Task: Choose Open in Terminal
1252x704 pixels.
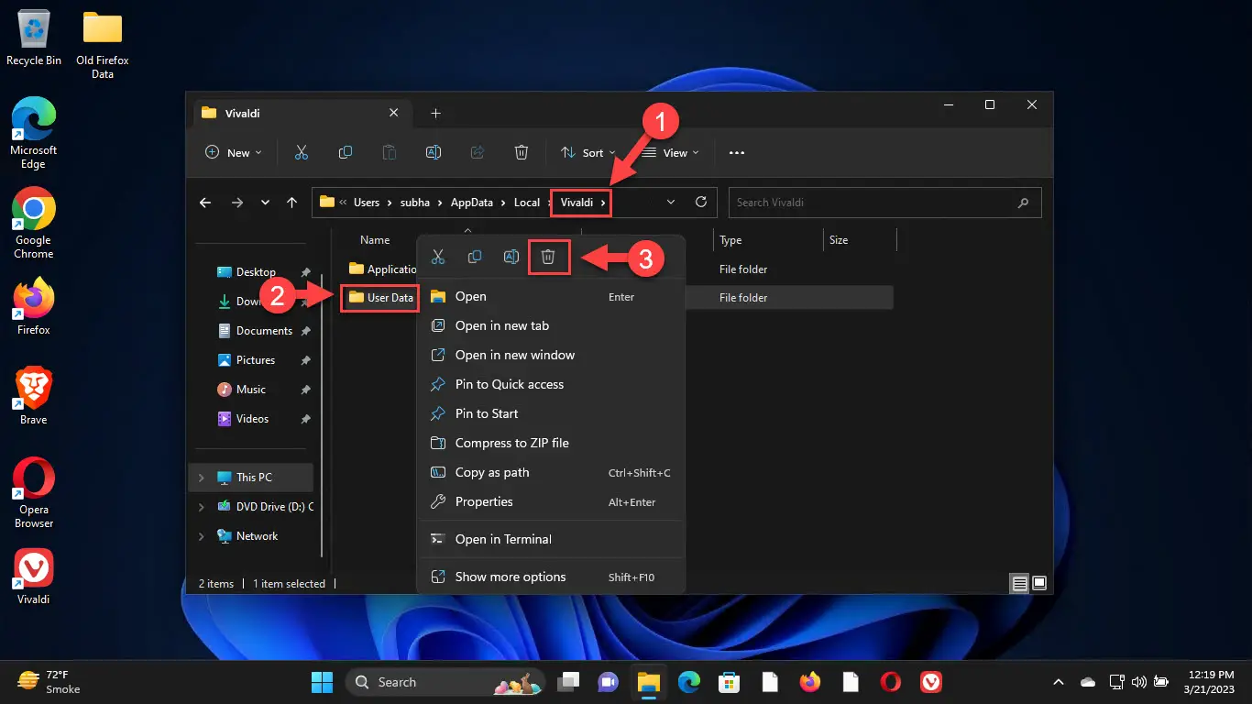Action: click(552, 539)
